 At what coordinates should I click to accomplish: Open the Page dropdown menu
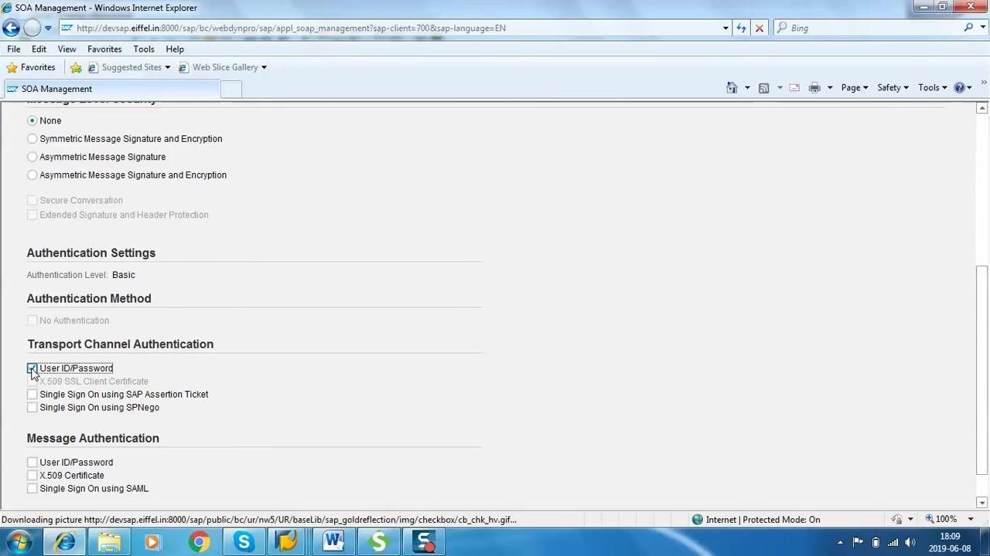pyautogui.click(x=855, y=87)
